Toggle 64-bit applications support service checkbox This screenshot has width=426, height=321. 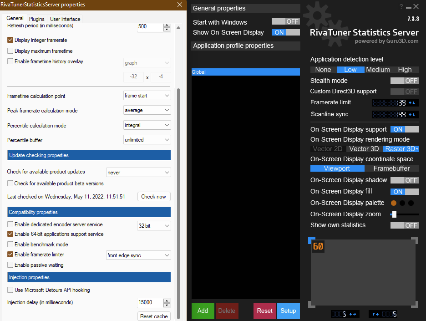pyautogui.click(x=10, y=234)
